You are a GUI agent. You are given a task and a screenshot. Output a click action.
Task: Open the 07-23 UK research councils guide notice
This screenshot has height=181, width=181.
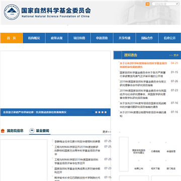click(143, 94)
